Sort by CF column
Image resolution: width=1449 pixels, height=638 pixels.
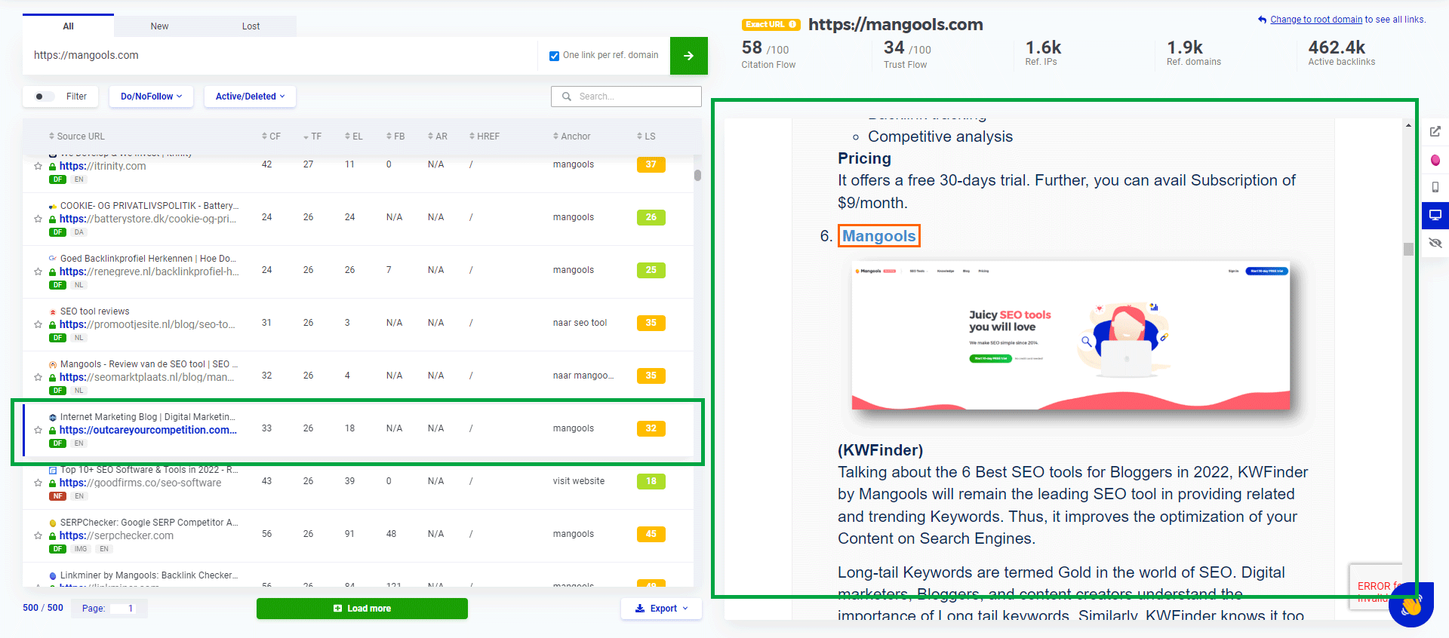coord(271,136)
